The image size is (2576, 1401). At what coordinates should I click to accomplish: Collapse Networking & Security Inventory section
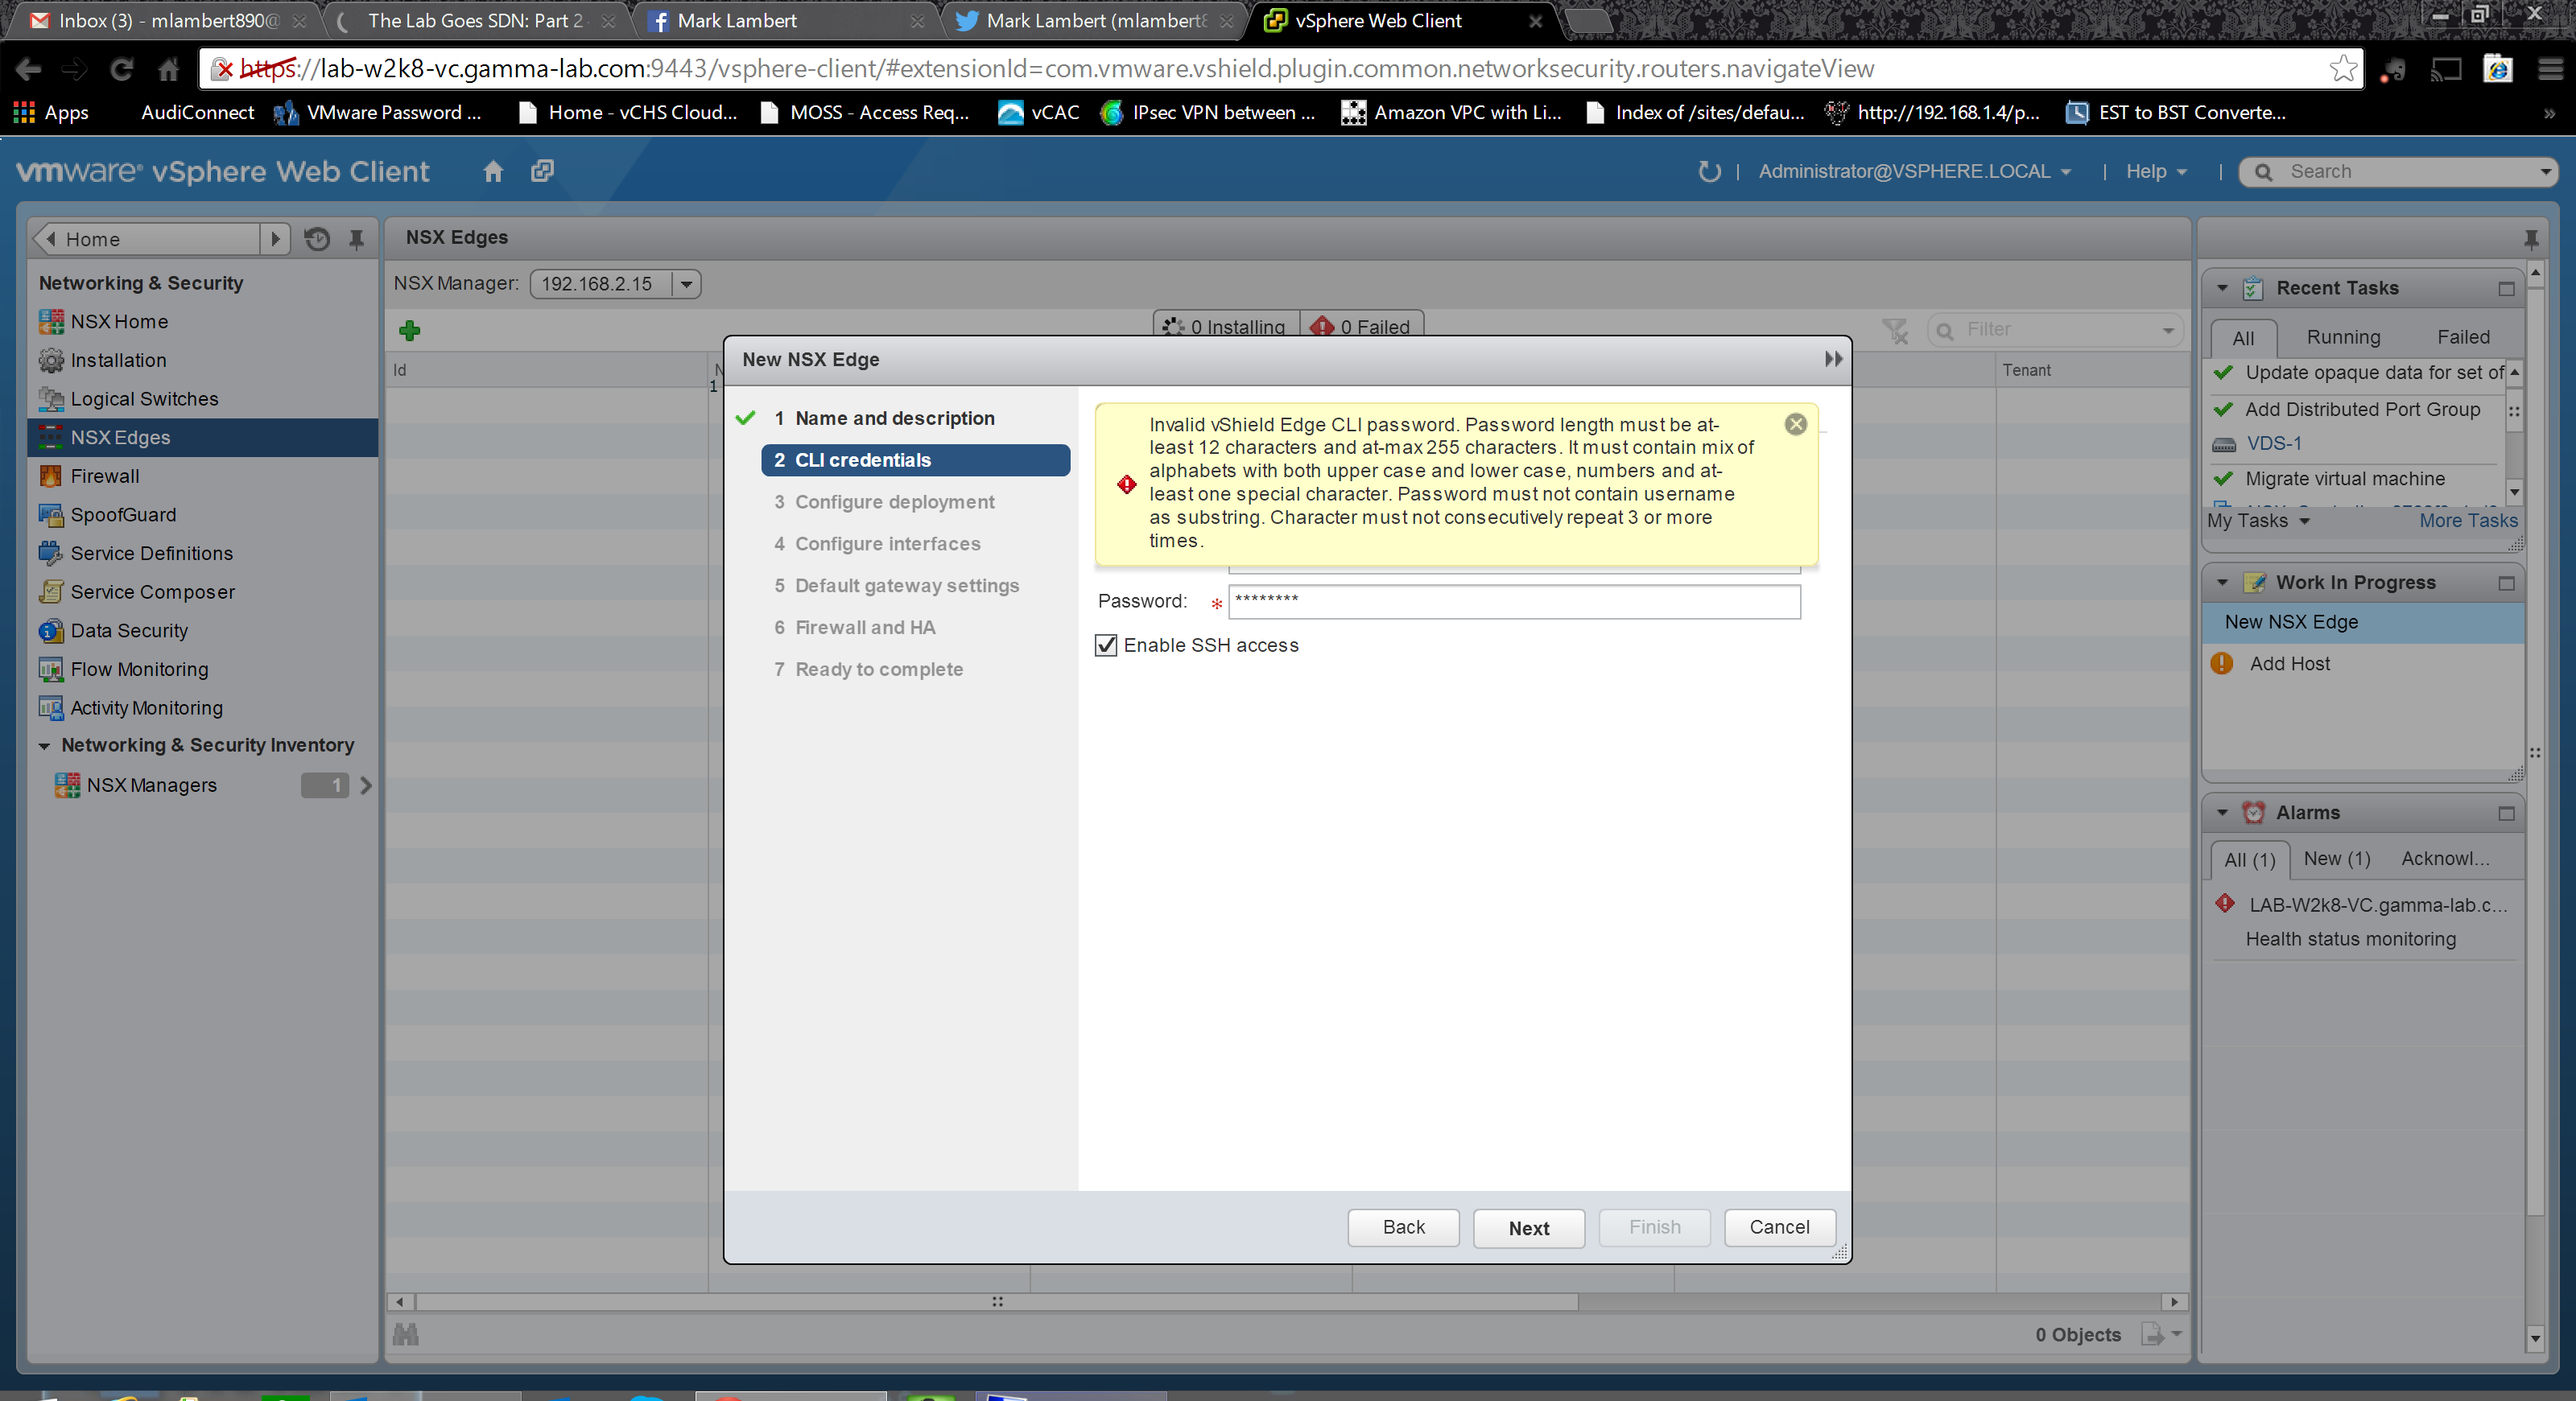click(44, 745)
